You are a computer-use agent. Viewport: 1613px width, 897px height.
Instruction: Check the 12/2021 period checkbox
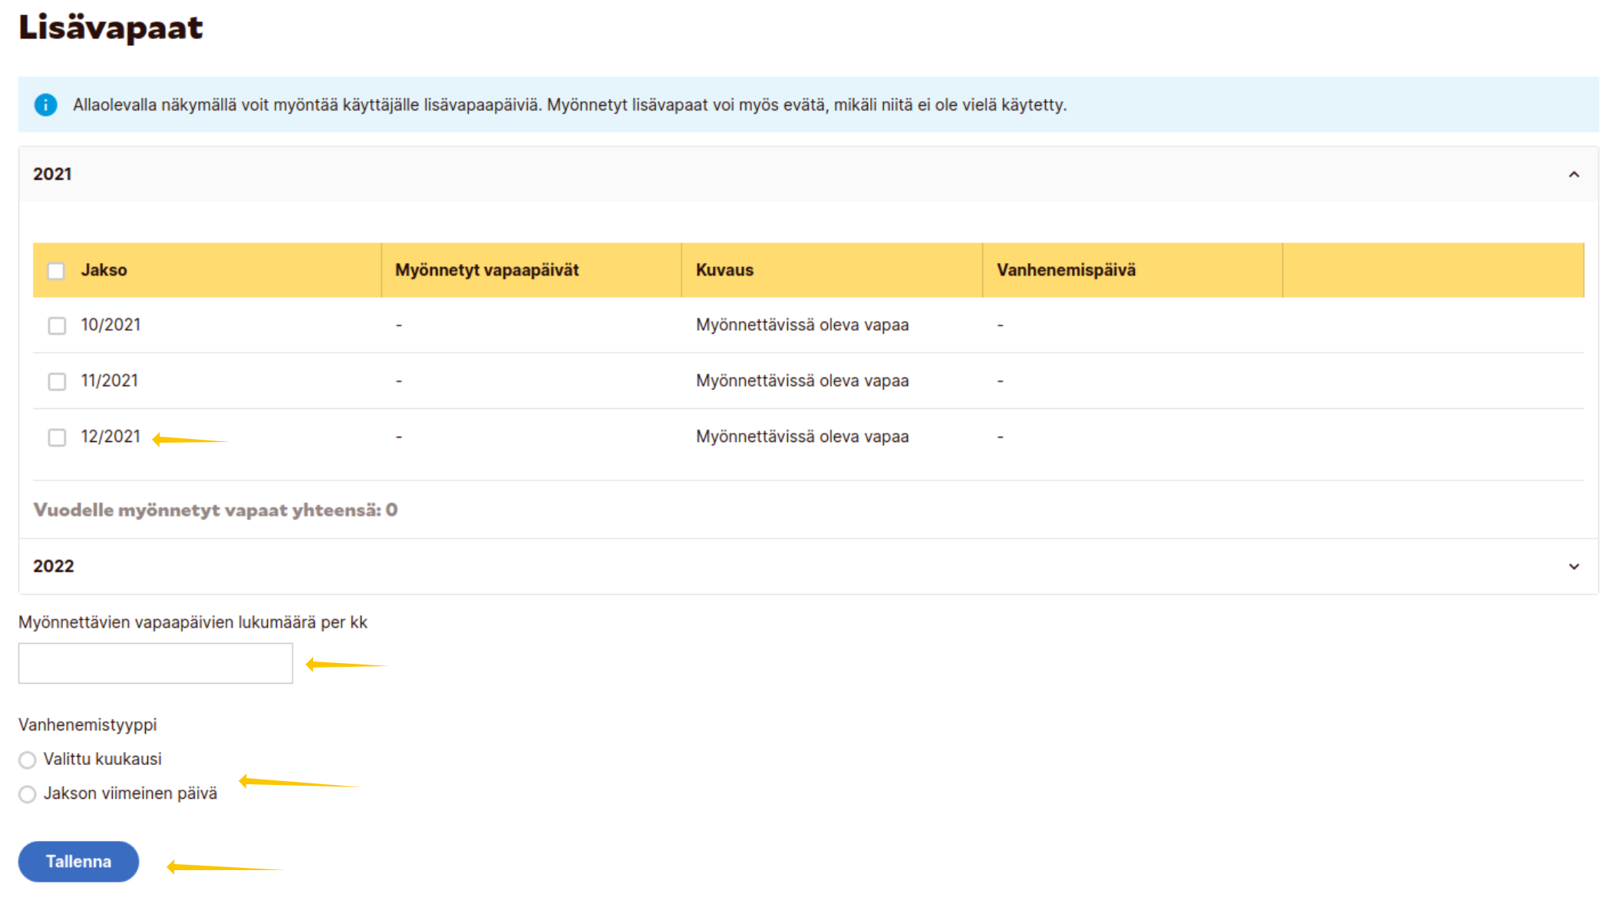coord(57,437)
